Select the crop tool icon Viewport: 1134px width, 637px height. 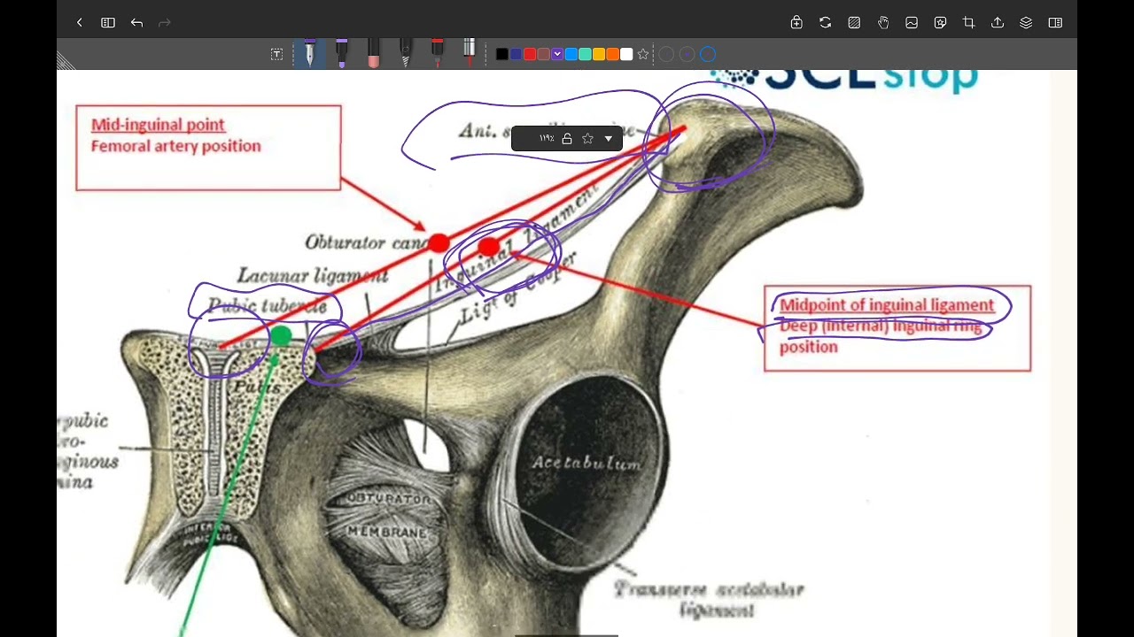tap(968, 23)
